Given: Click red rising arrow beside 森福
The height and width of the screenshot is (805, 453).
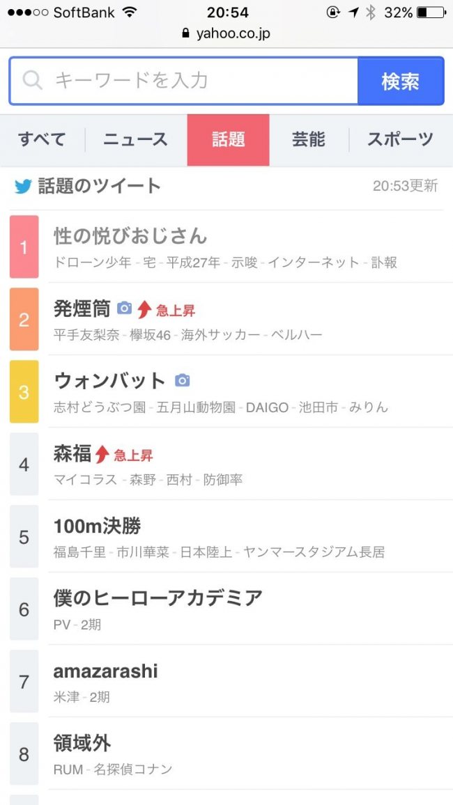Looking at the screenshot, I should (102, 454).
